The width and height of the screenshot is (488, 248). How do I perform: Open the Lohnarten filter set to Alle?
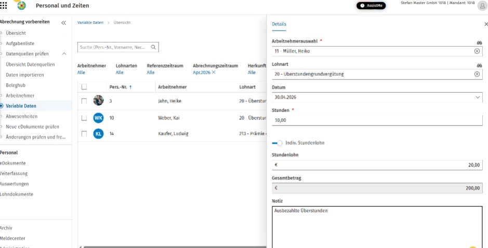(x=120, y=73)
